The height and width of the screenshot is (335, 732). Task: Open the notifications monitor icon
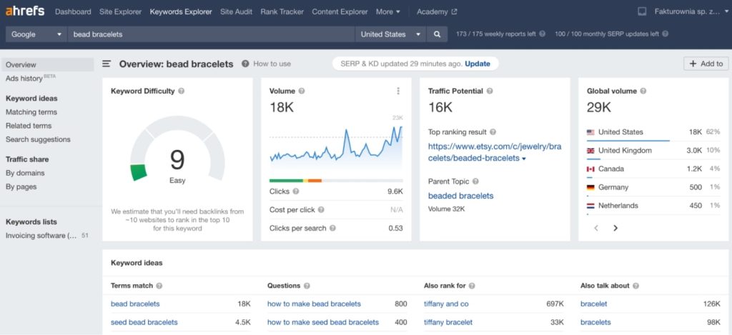642,11
